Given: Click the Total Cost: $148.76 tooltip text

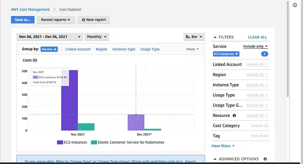Looking at the screenshot, I should [x=45, y=82].
